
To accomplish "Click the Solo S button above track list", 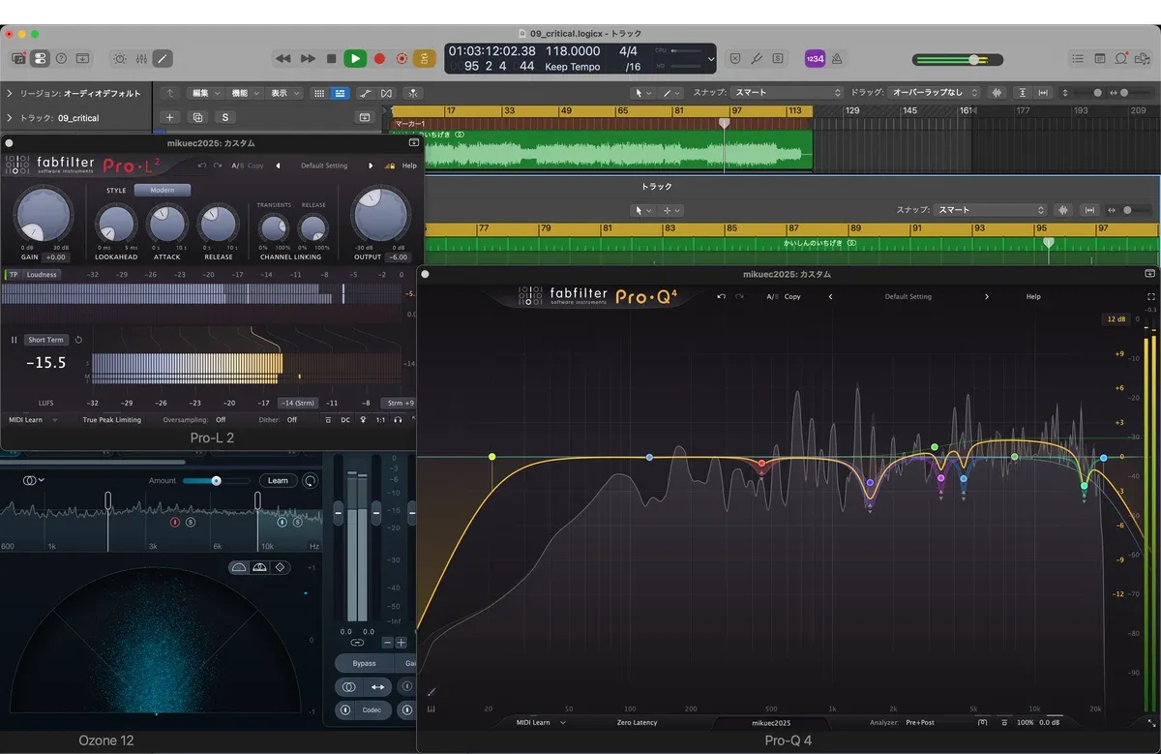I will point(225,118).
